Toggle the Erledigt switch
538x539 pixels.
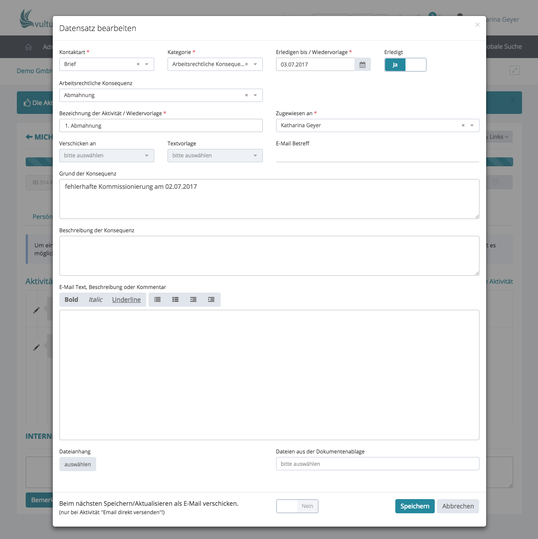coord(405,65)
